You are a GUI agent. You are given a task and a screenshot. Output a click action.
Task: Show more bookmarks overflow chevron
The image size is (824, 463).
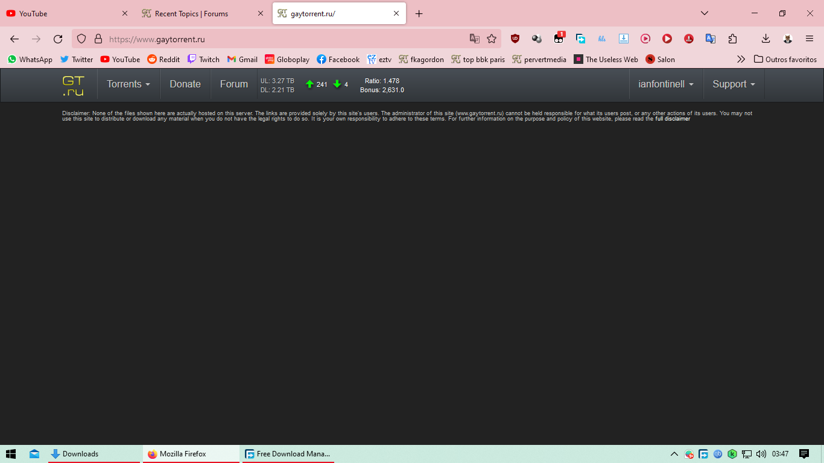(741, 59)
